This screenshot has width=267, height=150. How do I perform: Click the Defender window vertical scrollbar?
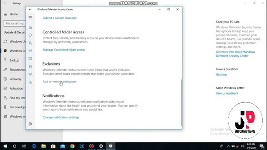point(181,102)
